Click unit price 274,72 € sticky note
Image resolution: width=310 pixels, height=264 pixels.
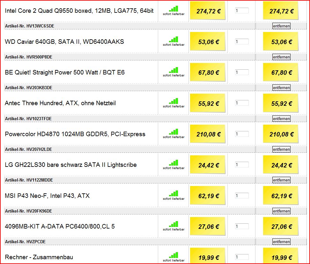(x=208, y=11)
